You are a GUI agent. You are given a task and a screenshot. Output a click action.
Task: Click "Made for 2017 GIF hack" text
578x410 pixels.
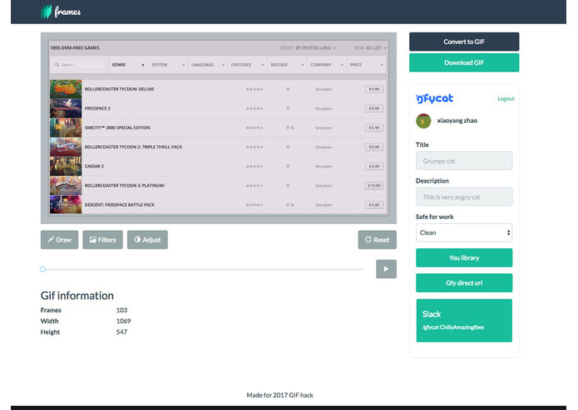tap(279, 395)
